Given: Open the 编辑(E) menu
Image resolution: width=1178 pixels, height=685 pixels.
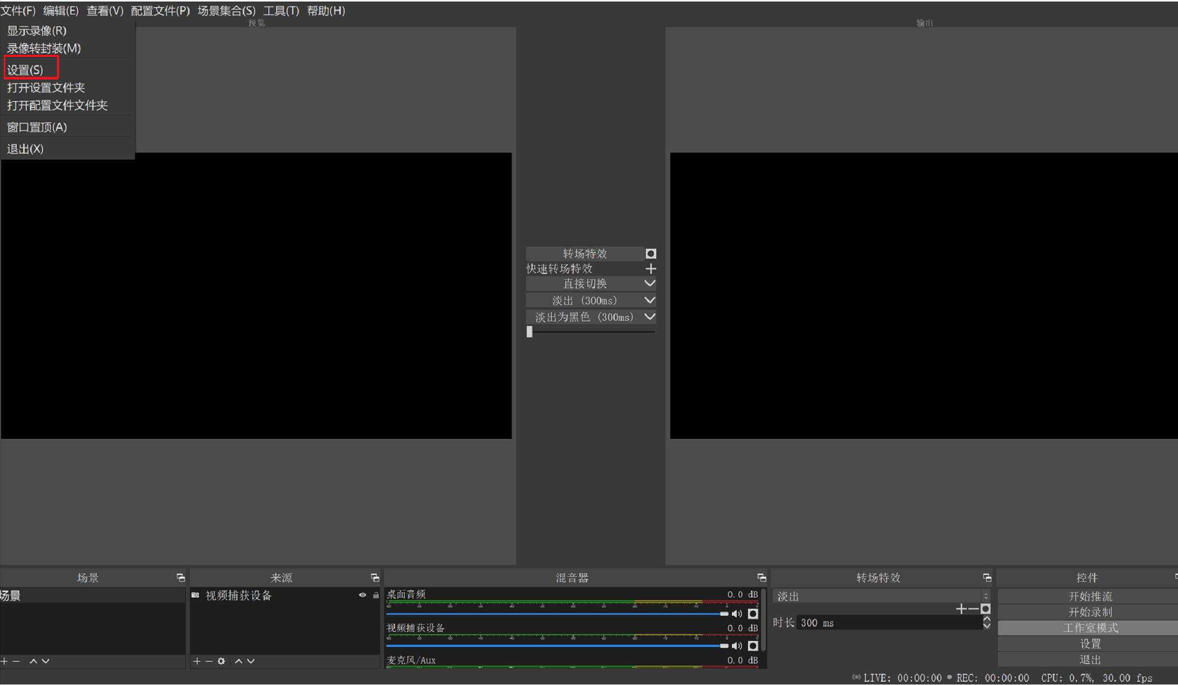Looking at the screenshot, I should (x=61, y=11).
